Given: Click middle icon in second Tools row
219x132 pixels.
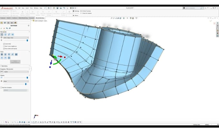Looking at the screenshot, I should 5,58.
